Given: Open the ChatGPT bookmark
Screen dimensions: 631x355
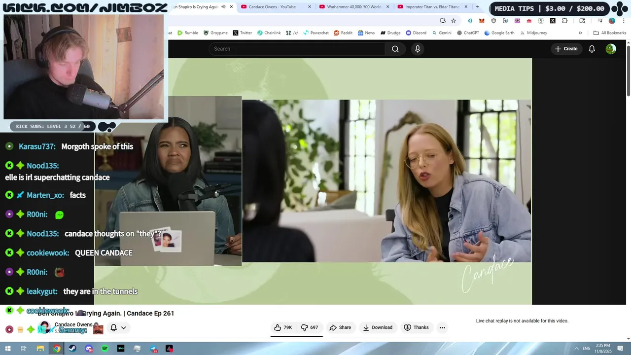Looking at the screenshot, I should [x=468, y=33].
